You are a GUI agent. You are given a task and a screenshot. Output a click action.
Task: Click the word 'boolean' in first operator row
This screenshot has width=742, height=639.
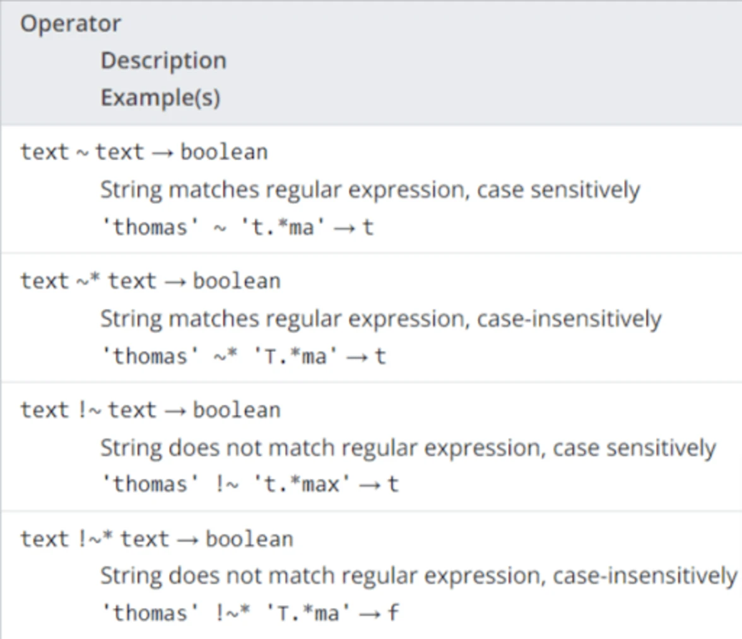point(225,152)
